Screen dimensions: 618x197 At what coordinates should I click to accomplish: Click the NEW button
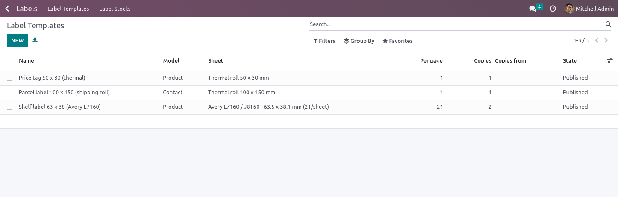coord(18,41)
